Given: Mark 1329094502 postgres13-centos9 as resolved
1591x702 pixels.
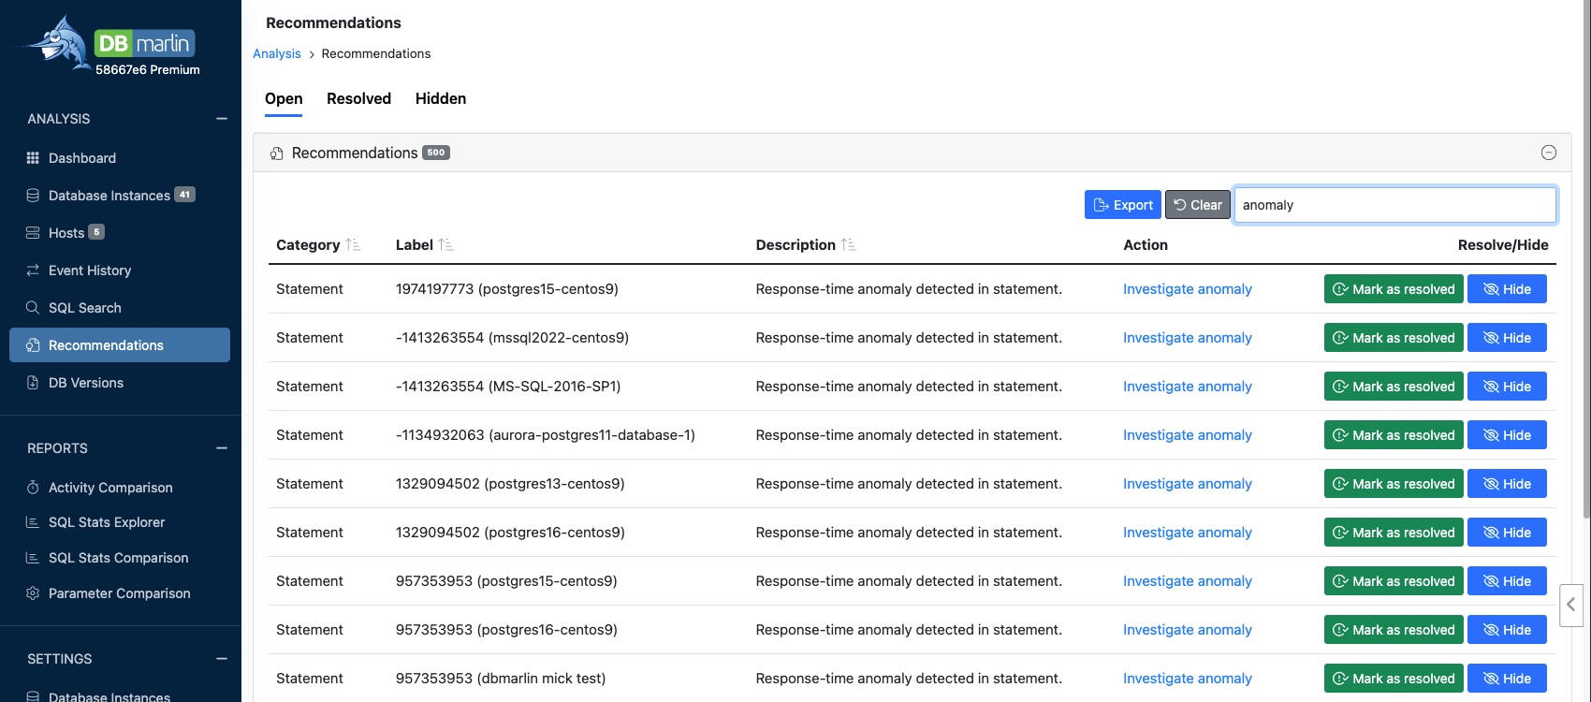Looking at the screenshot, I should [1394, 484].
